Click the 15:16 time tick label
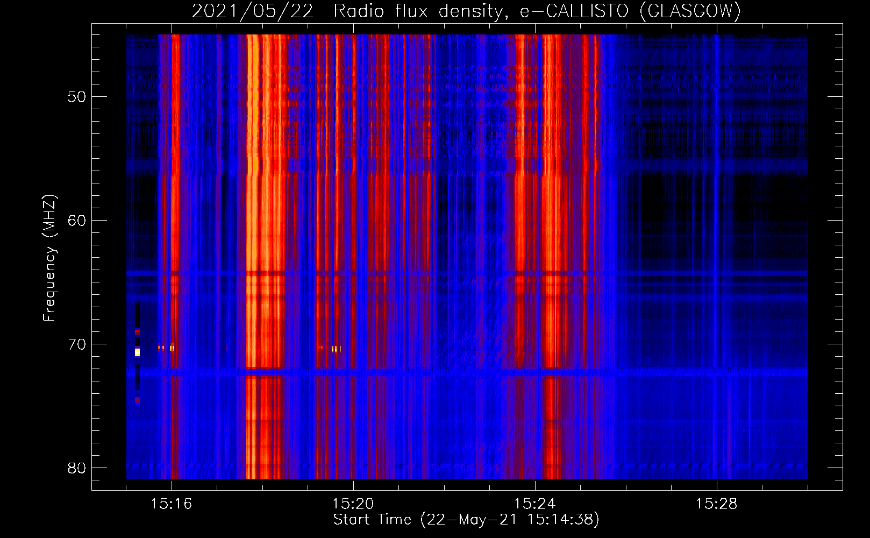 tap(171, 504)
